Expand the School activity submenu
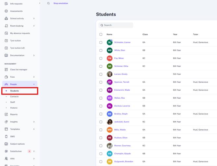The height and width of the screenshot is (166, 217). [x=34, y=18]
